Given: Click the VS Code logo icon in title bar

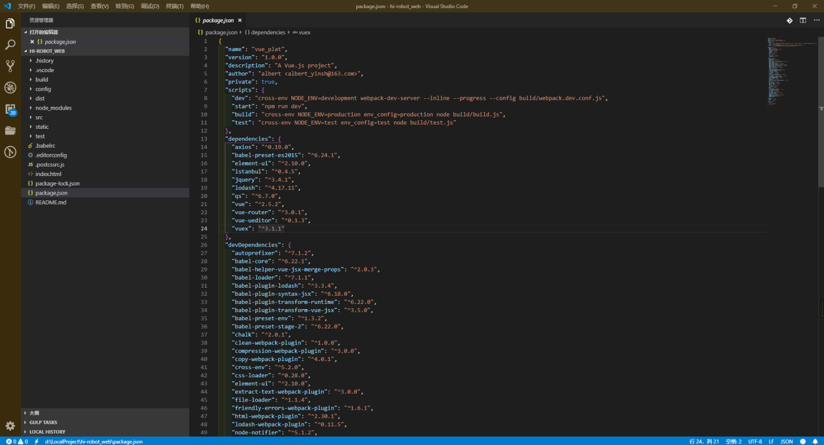Looking at the screenshot, I should 7,6.
